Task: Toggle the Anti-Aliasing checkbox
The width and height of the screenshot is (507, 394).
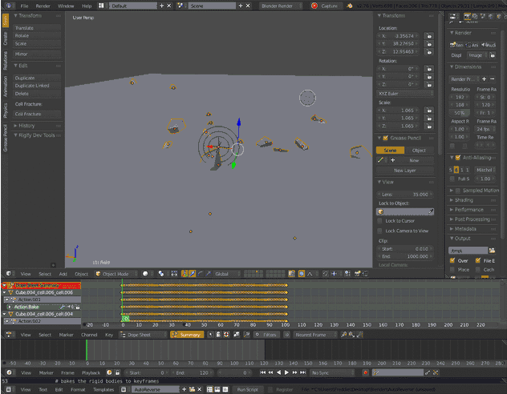Action: tap(458, 158)
